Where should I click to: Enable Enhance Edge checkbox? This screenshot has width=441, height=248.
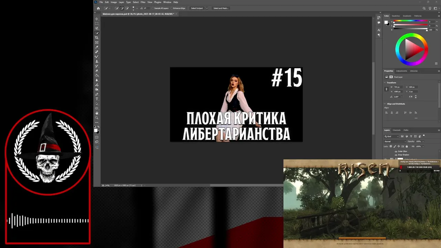point(172,8)
